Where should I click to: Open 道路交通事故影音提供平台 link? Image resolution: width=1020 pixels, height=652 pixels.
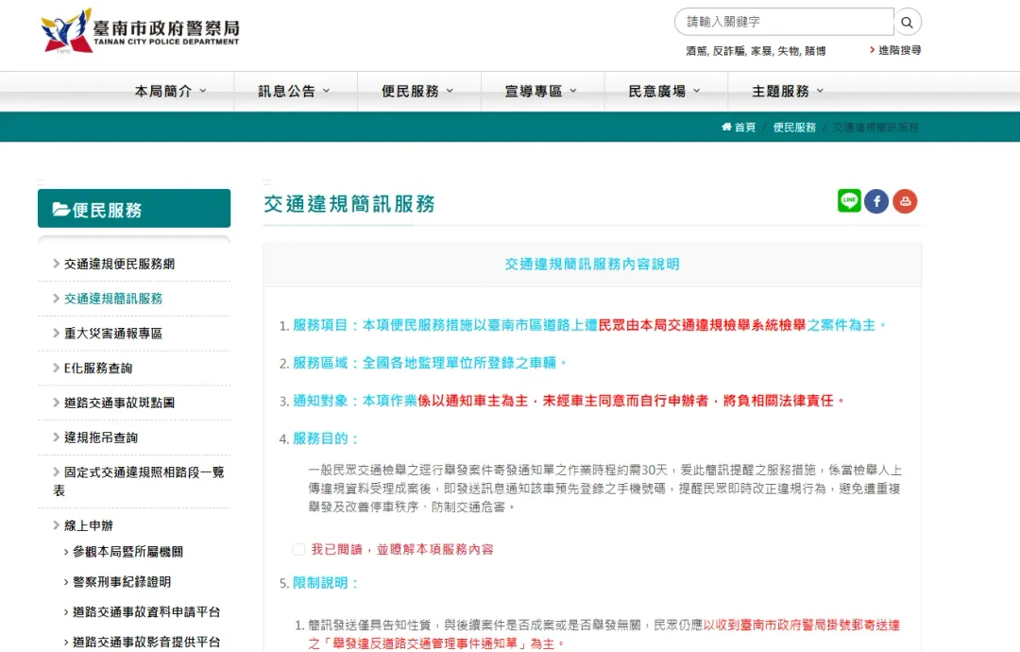tap(146, 642)
